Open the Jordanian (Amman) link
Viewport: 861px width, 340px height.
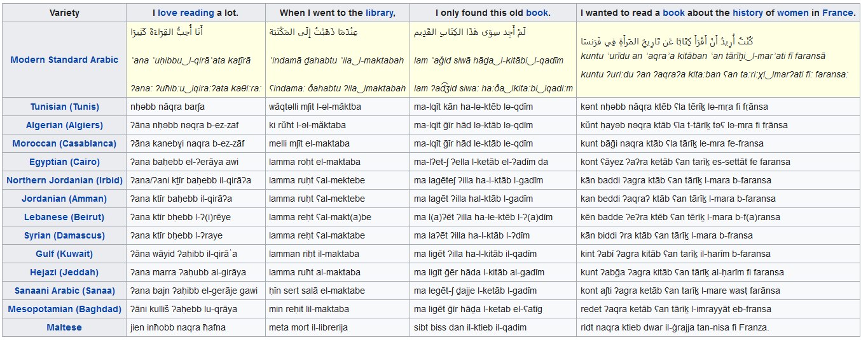(x=64, y=199)
